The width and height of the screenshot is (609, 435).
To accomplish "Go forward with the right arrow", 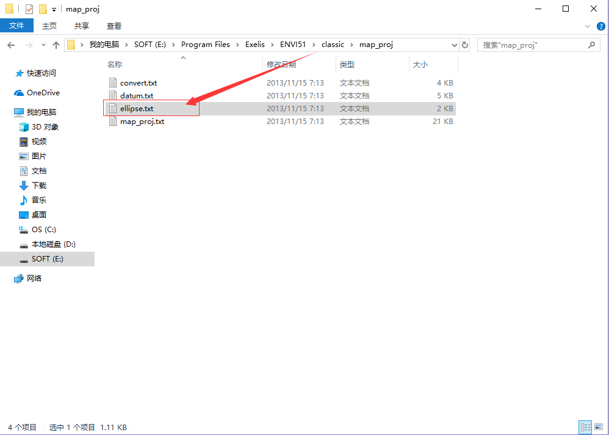I will pos(29,45).
